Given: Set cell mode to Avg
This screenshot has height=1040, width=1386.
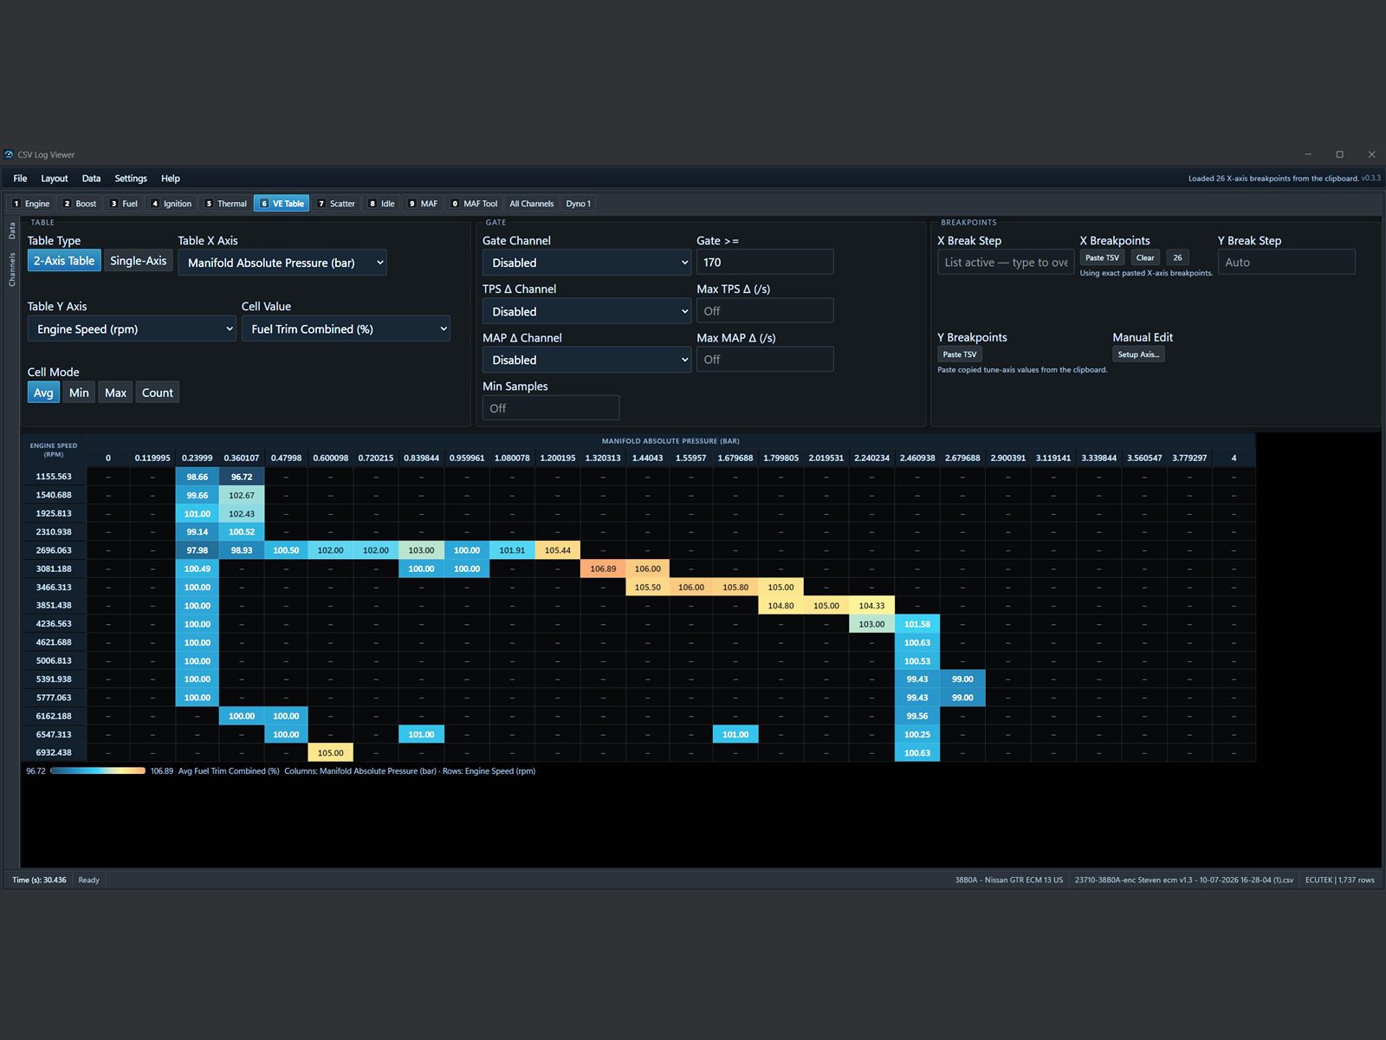Looking at the screenshot, I should click(43, 393).
